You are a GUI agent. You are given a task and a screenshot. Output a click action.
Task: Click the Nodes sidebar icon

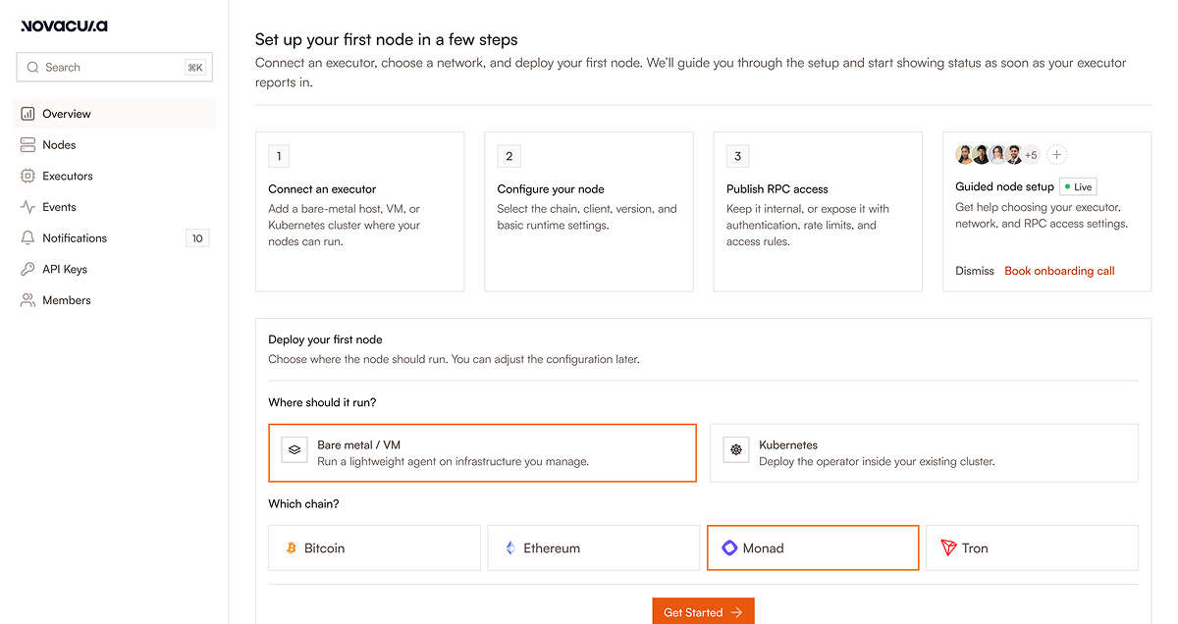click(27, 145)
